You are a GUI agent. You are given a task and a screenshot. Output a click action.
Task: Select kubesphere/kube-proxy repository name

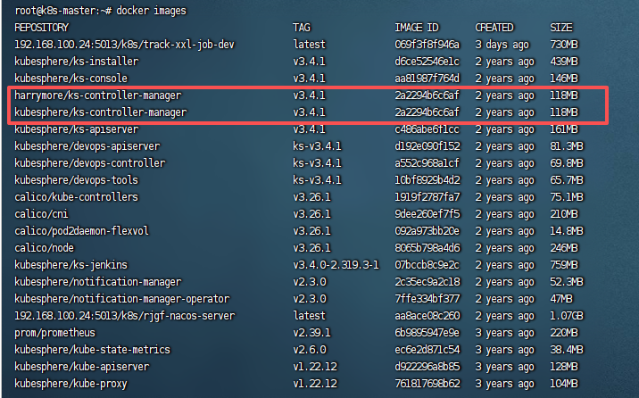pos(71,384)
